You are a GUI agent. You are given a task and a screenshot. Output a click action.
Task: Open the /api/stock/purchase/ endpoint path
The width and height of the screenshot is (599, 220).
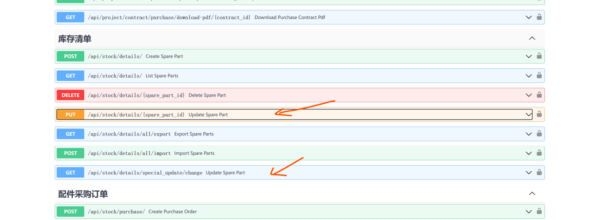point(116,212)
